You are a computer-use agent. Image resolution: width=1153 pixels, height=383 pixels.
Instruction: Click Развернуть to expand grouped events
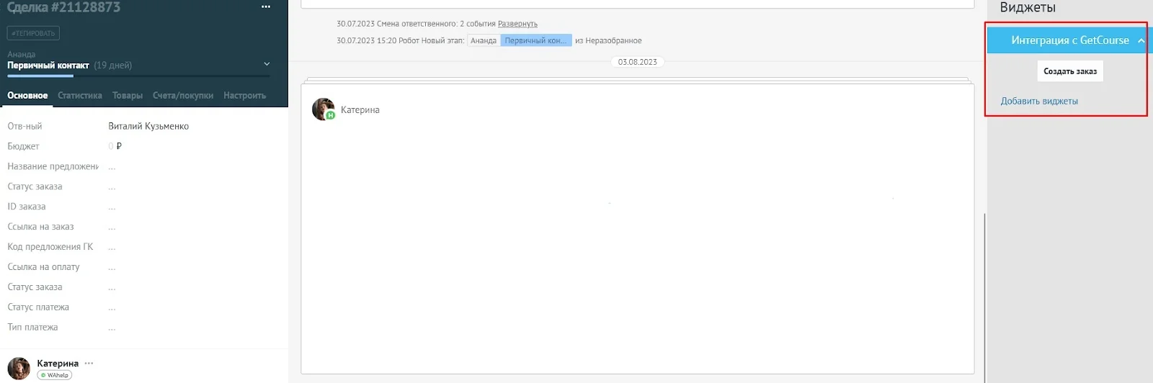pos(517,24)
